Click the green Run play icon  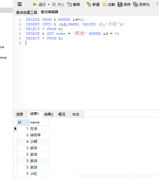[35, 4]
